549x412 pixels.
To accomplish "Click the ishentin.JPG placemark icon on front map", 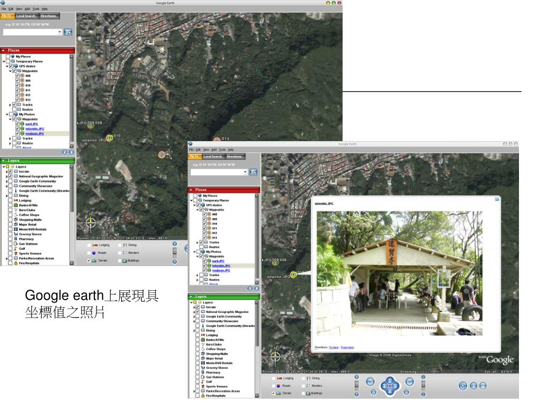I will point(293,274).
